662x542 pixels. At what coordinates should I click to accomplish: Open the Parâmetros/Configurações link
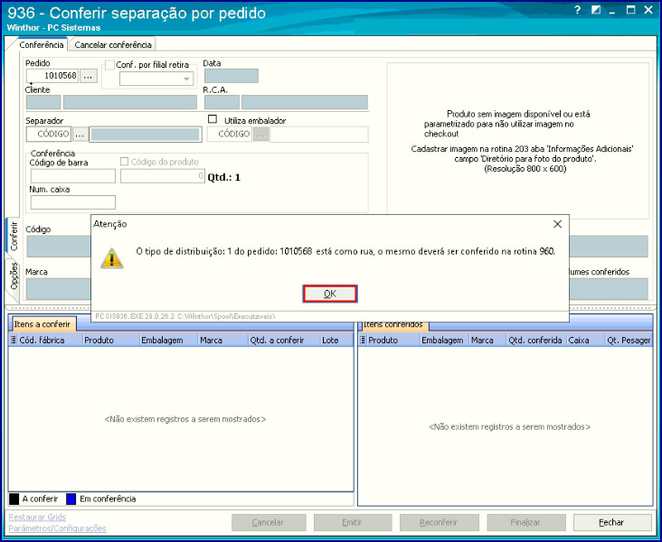[57, 528]
